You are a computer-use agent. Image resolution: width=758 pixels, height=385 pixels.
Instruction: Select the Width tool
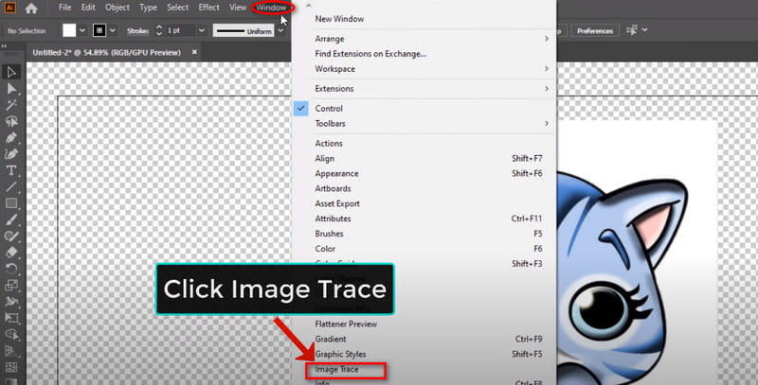[x=11, y=302]
